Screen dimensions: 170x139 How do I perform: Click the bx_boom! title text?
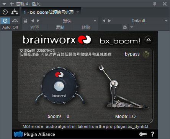tap(120, 41)
